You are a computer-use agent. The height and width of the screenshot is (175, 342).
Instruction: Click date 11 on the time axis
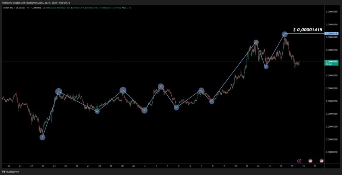coord(247,166)
